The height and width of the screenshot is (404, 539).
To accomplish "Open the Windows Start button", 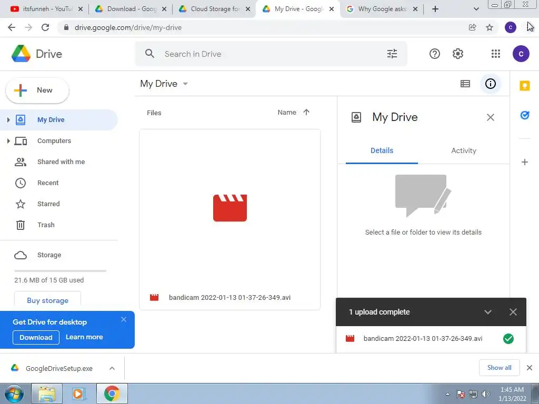I will (x=14, y=393).
